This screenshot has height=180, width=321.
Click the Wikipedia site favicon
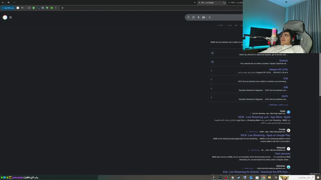tap(288, 149)
